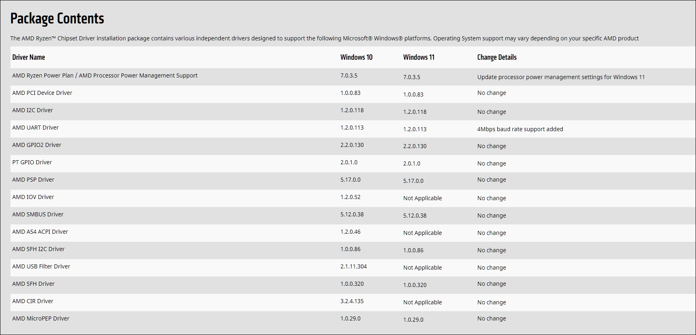696x335 pixels.
Task: Click Windows 11 version '1.0.29.0' for MicroPEP
Action: [413, 320]
